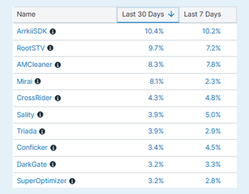Show info for Mirai via its icon

pos(38,81)
